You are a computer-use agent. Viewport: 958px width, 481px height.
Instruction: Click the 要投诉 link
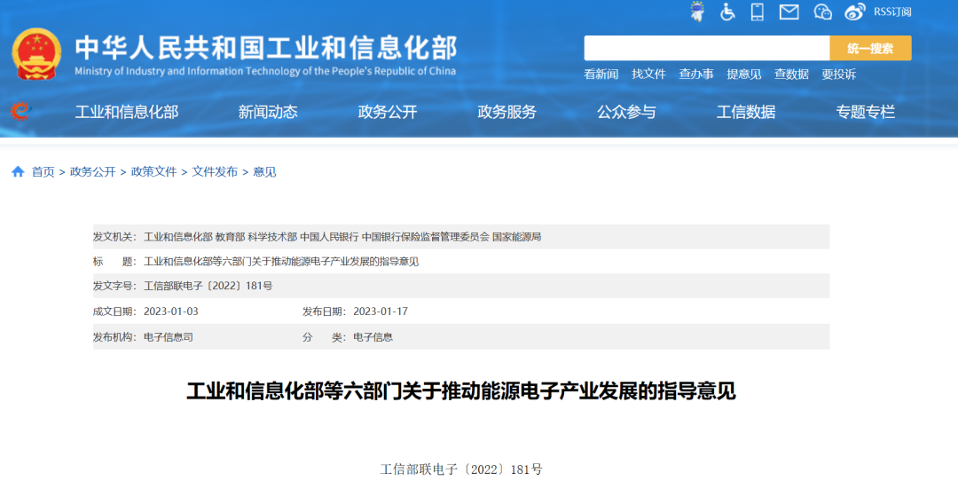pyautogui.click(x=839, y=75)
